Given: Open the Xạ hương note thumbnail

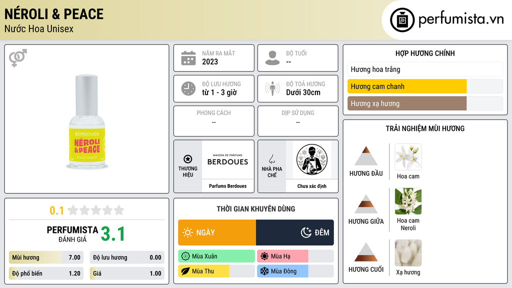Looking at the screenshot, I should (408, 253).
